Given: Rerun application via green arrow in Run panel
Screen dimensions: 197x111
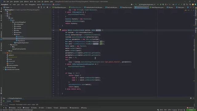Looking at the screenshot, I should coord(4,101).
